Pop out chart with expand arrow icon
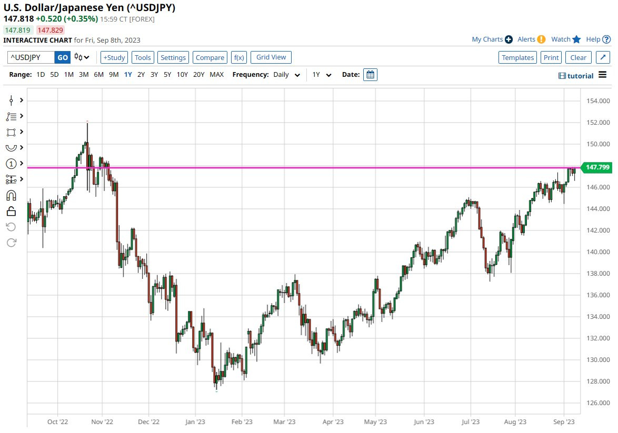 [603, 57]
